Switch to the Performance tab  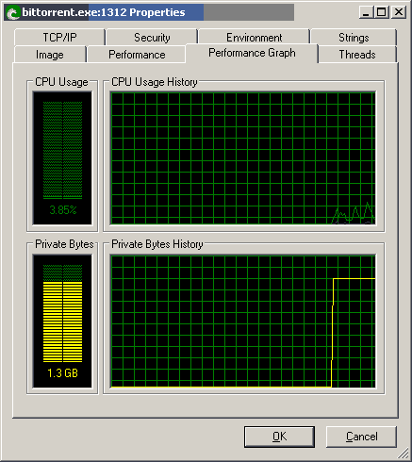(x=137, y=55)
